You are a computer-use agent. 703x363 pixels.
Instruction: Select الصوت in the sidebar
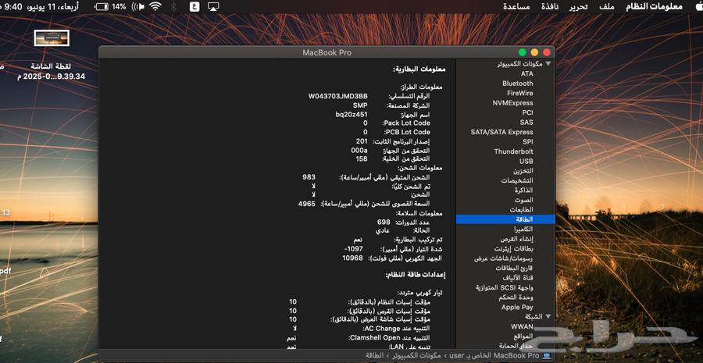524,200
